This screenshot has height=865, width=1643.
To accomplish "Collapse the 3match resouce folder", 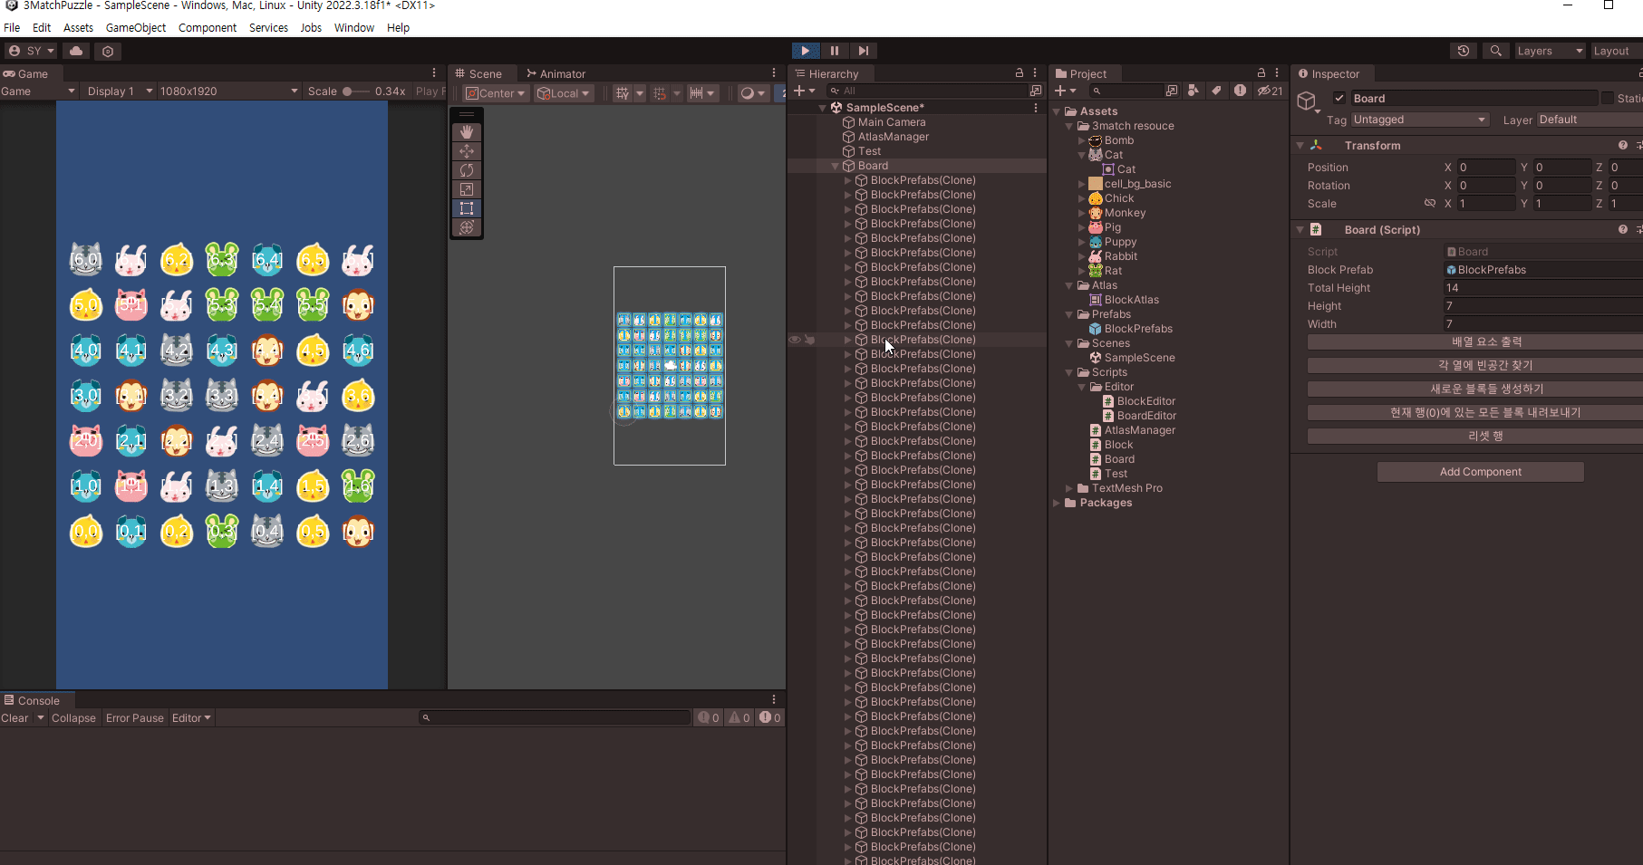I will pyautogui.click(x=1069, y=126).
